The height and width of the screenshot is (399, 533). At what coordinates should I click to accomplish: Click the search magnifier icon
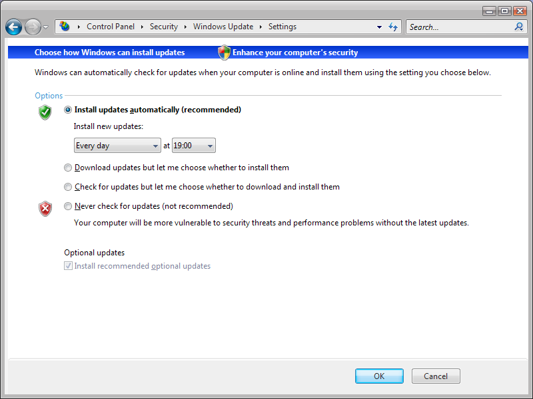[x=519, y=27]
